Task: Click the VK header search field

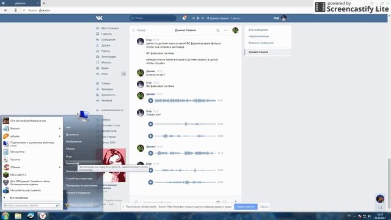Action: (153, 18)
